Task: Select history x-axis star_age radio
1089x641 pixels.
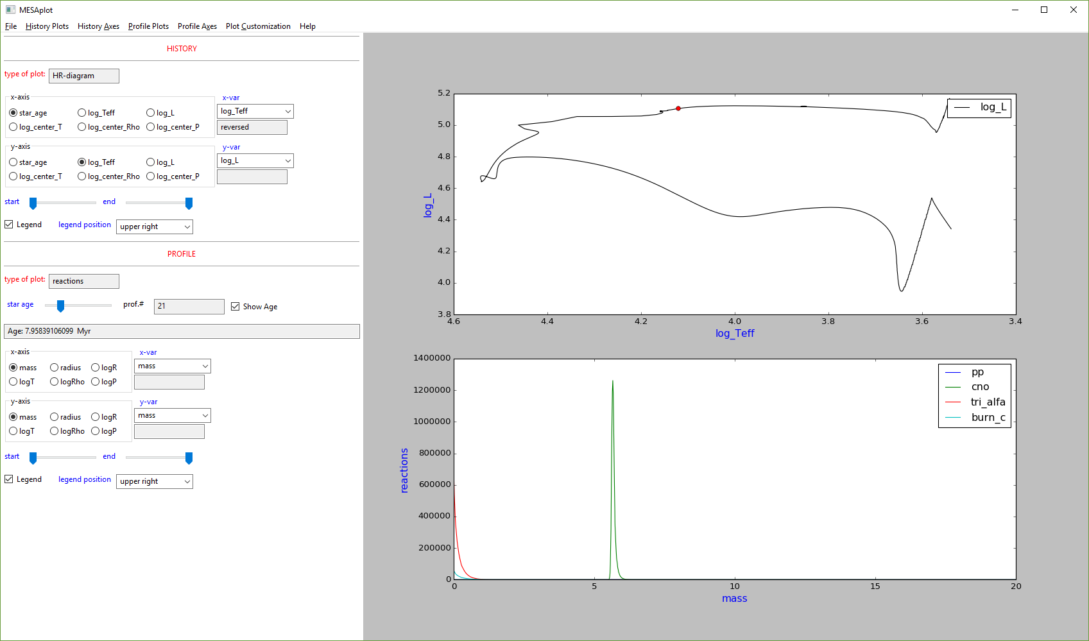Action: [13, 113]
